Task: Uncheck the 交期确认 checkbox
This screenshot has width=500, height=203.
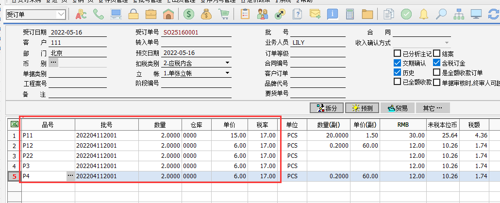Action: 398,63
